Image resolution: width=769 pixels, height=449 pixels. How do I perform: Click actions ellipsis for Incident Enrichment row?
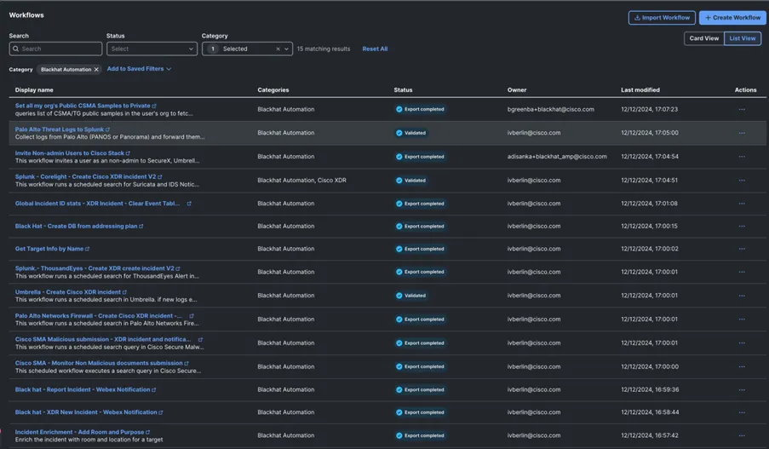click(742, 435)
